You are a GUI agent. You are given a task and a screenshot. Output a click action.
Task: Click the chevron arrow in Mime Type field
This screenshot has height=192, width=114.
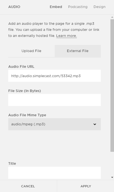[95, 124]
